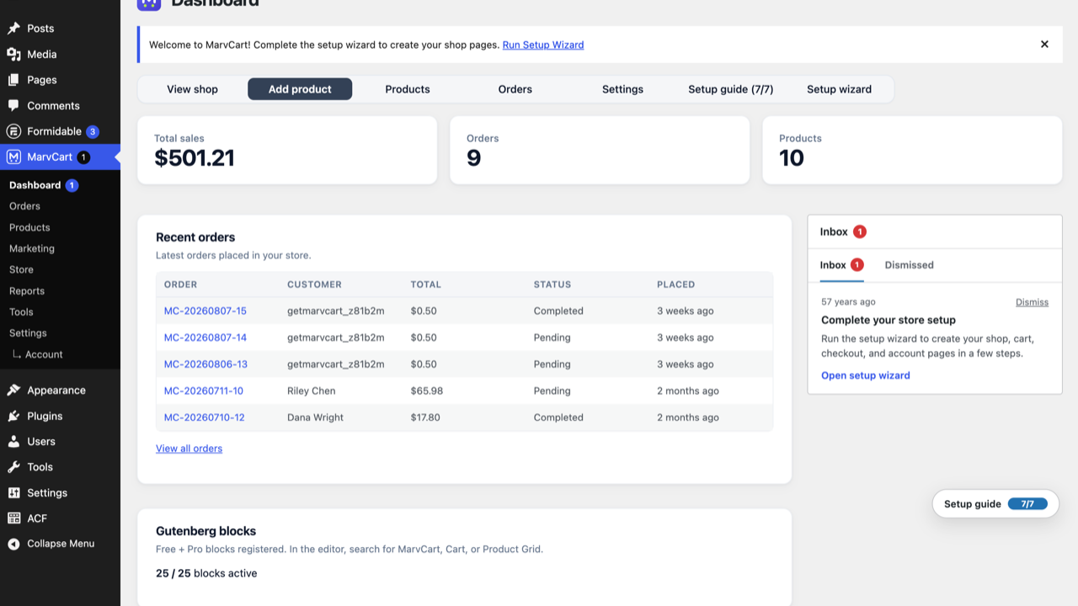
Task: Click the Formidable badge showing 3
Action: (x=93, y=131)
